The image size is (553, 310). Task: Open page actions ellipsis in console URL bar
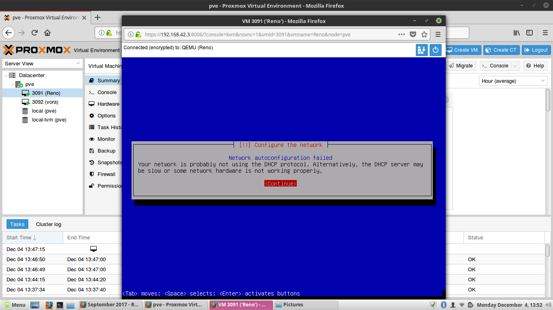(x=402, y=34)
